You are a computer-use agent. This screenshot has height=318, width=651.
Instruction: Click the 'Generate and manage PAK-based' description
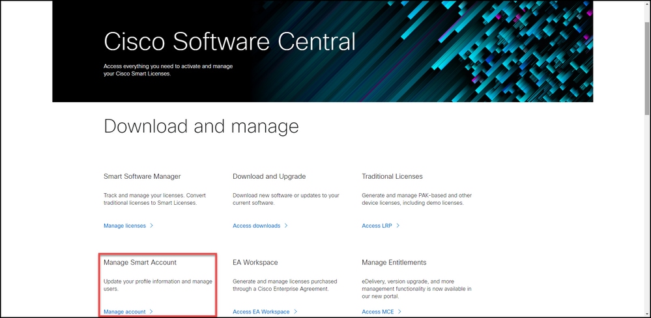(x=417, y=199)
